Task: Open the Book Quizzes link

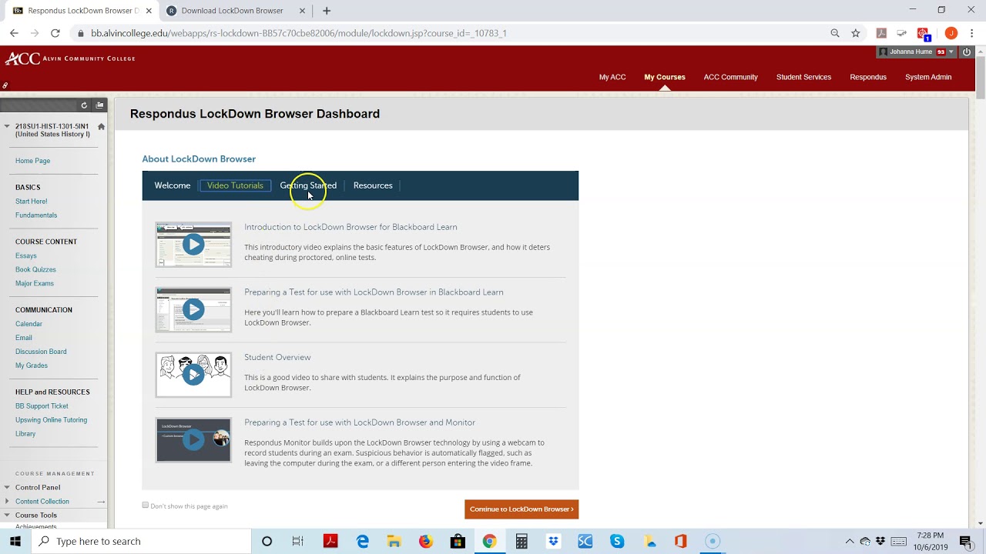Action: point(35,269)
